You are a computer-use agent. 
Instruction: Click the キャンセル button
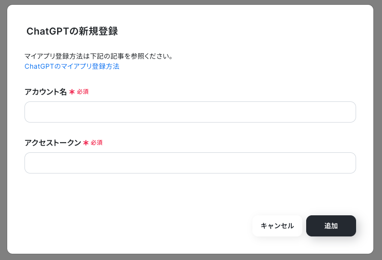coord(277,226)
